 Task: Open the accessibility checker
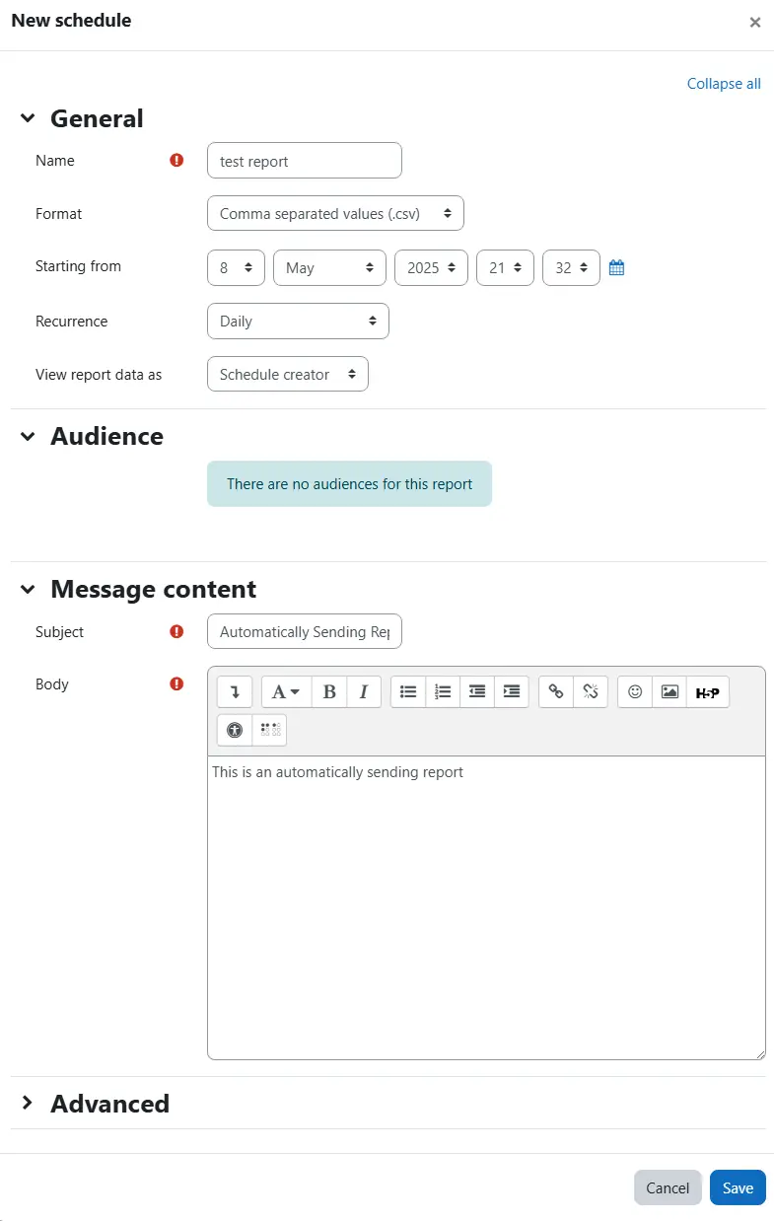[x=235, y=731]
